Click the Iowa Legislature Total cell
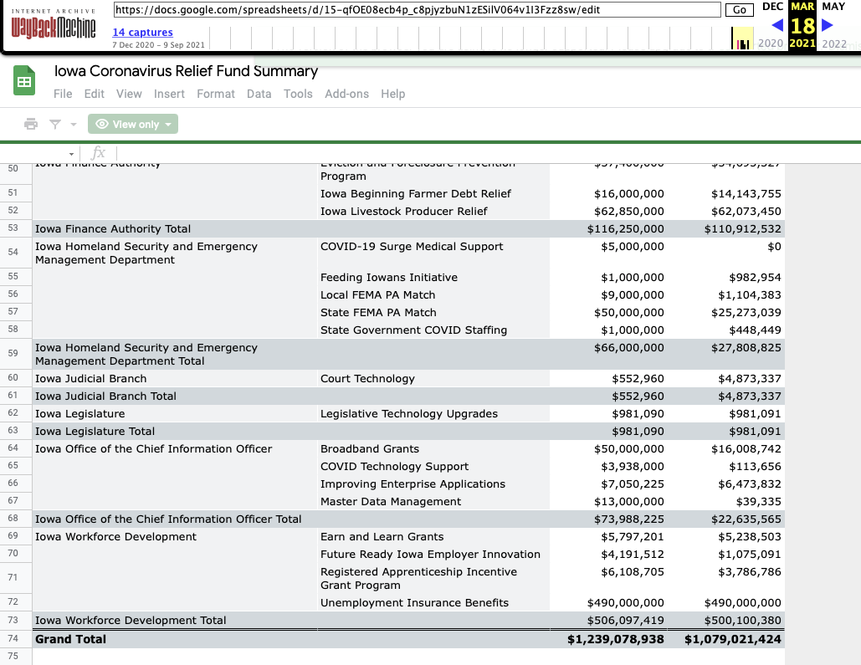 click(x=175, y=431)
